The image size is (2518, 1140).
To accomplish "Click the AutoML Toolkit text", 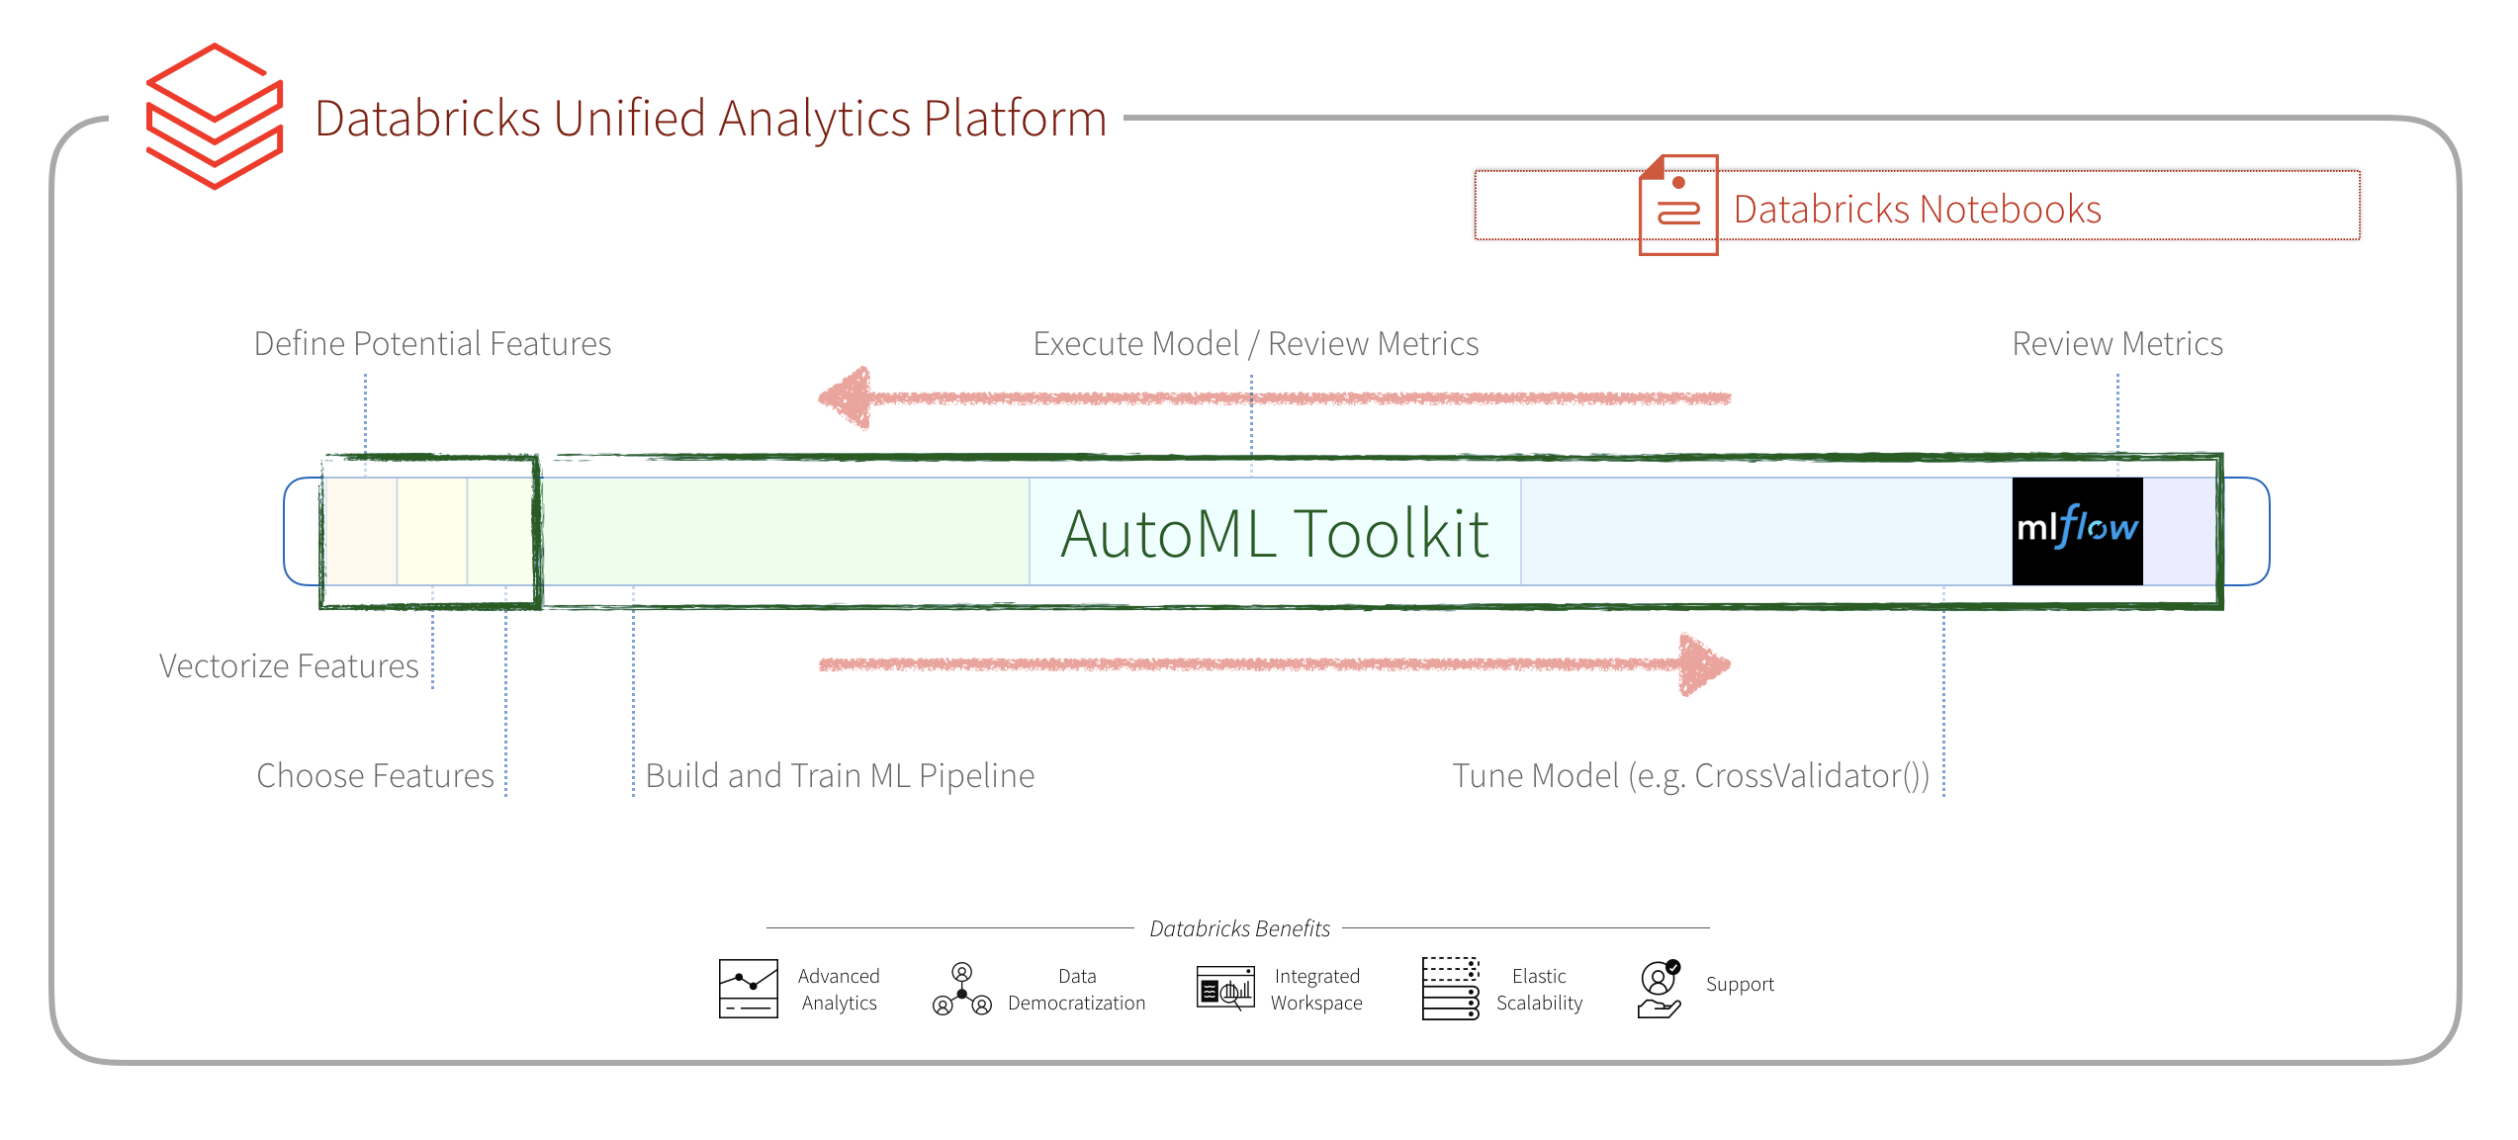I will click(x=1274, y=534).
